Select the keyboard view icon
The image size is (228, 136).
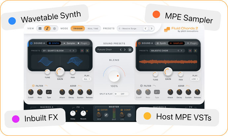point(40,29)
